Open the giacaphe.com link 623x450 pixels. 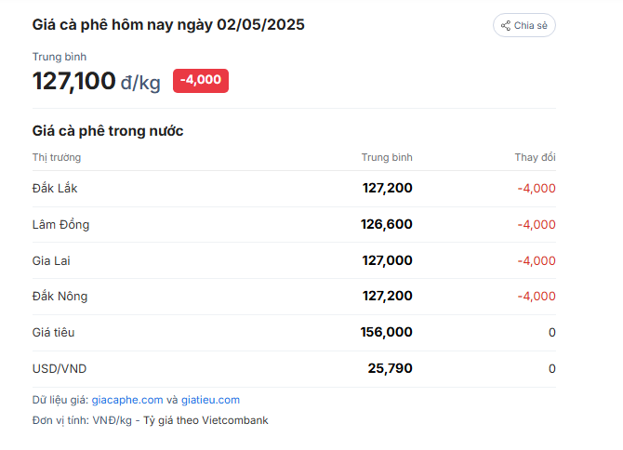click(x=127, y=400)
